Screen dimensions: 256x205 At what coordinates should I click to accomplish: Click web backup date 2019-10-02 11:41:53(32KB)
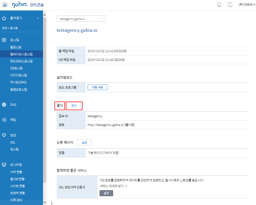tap(107, 51)
